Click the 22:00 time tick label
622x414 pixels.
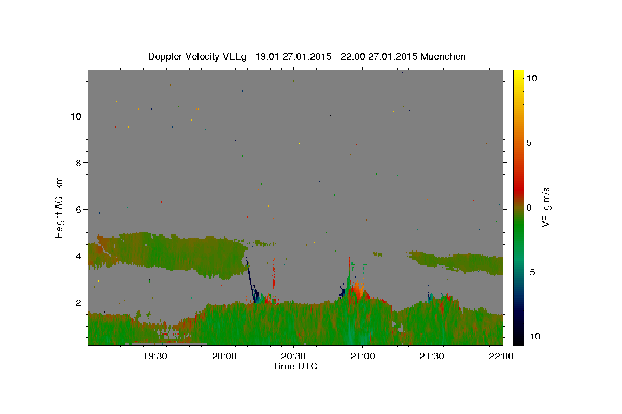point(501,356)
